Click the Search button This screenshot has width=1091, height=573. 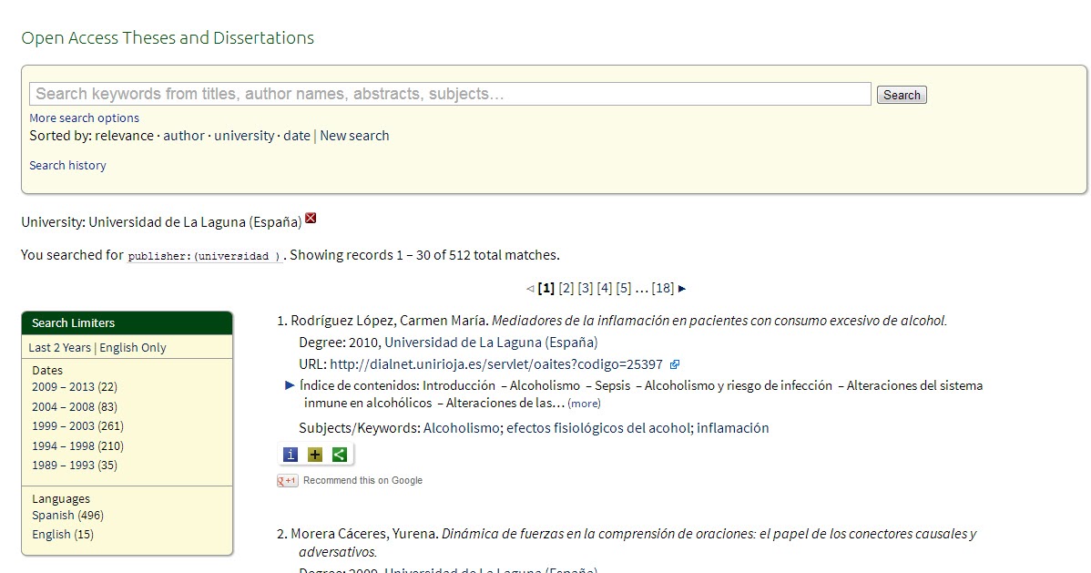[902, 95]
